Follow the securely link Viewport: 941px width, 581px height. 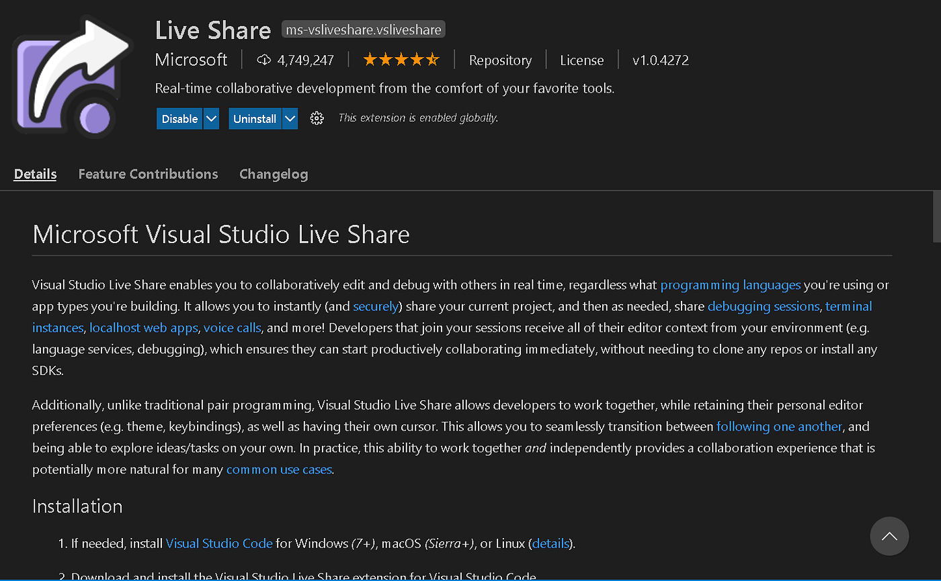pos(375,306)
